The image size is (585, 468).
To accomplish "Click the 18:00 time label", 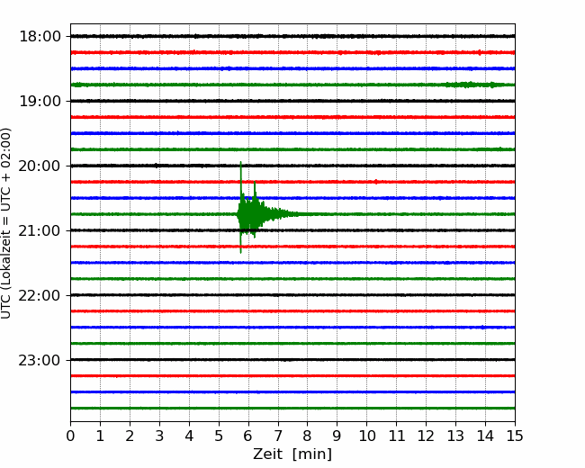I will [40, 37].
